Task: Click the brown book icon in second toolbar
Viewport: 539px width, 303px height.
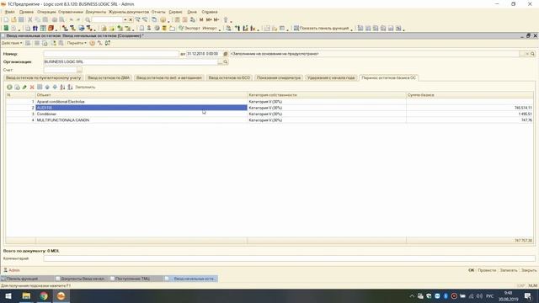Action: 51,28
